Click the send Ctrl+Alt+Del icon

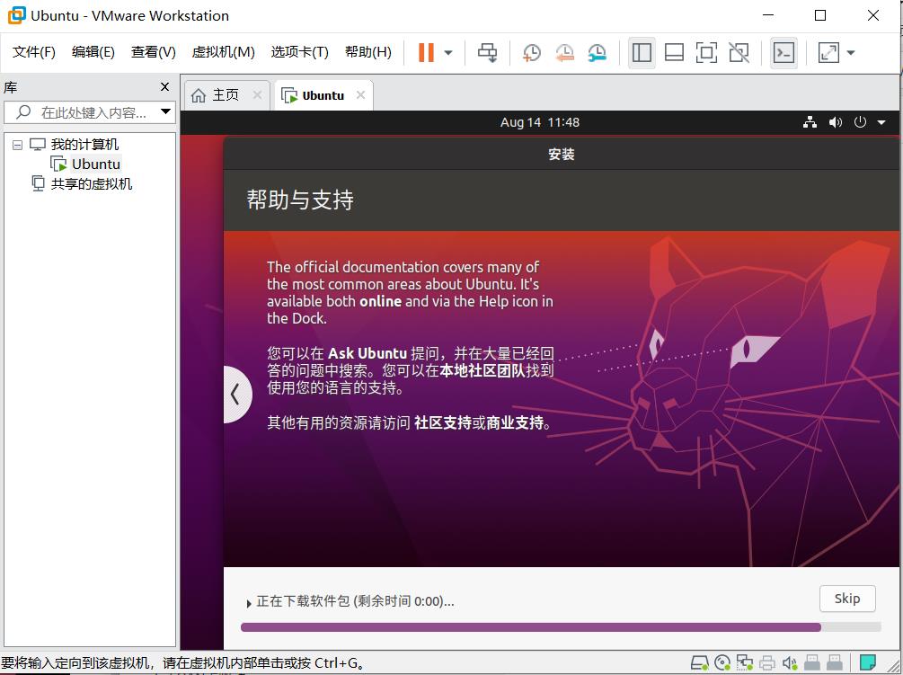coord(487,52)
